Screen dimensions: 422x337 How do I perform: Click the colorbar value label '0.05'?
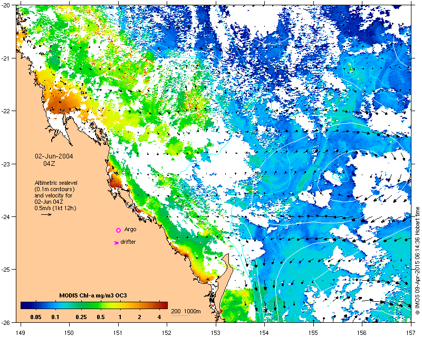pyautogui.click(x=36, y=317)
